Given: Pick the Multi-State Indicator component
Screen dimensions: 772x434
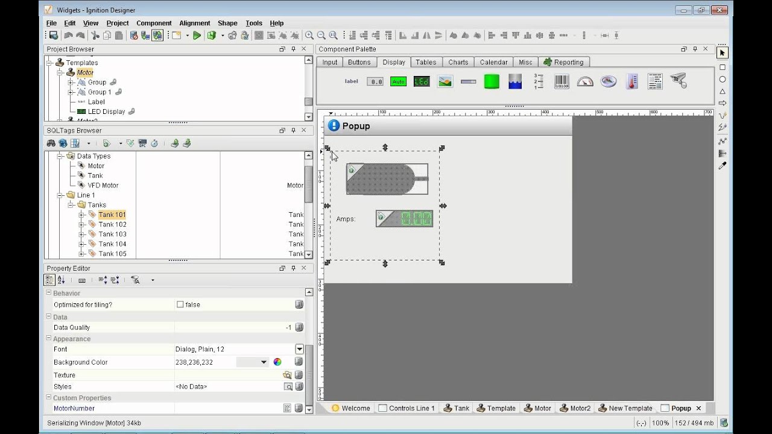Looking at the screenshot, I should (x=398, y=81).
